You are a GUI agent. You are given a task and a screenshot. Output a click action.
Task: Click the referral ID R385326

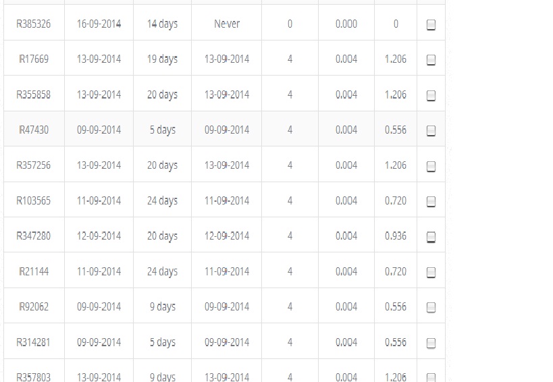[x=34, y=24]
